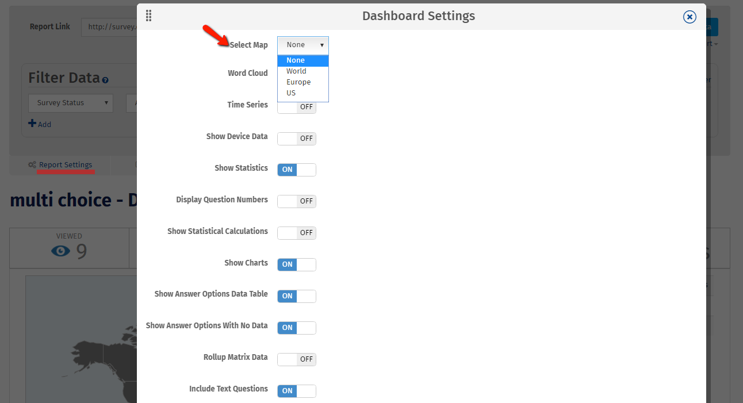Enable Show Device Data toggle

(297, 139)
